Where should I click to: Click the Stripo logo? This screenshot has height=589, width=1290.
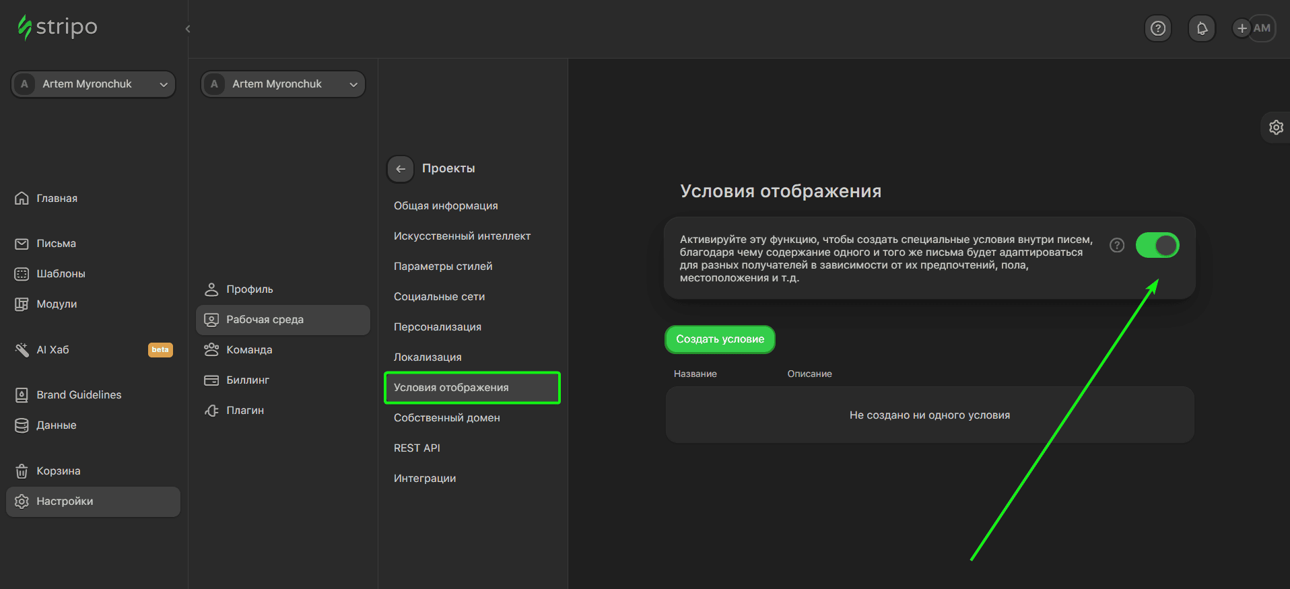57,28
